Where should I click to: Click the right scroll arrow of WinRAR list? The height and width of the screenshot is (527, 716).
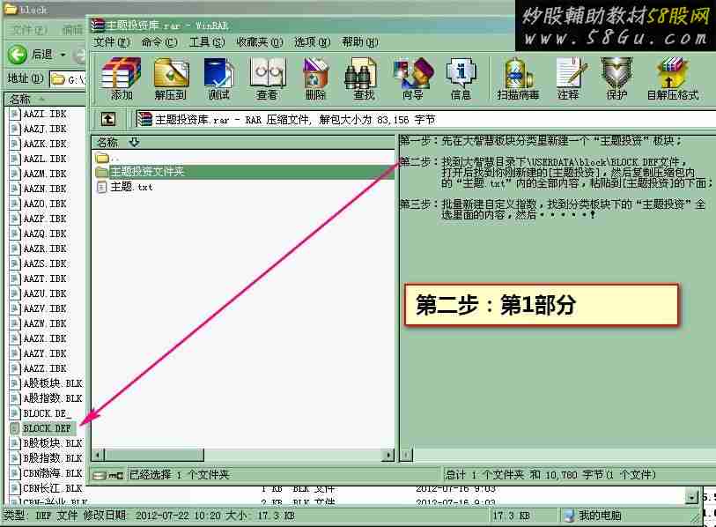point(388,455)
